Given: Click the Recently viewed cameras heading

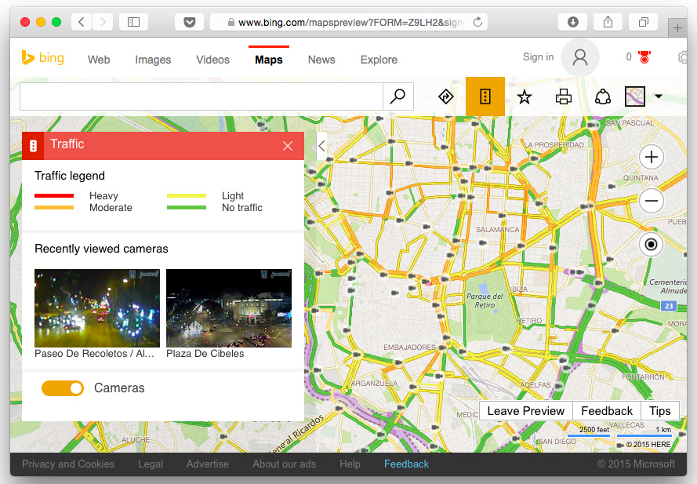Looking at the screenshot, I should pos(101,249).
